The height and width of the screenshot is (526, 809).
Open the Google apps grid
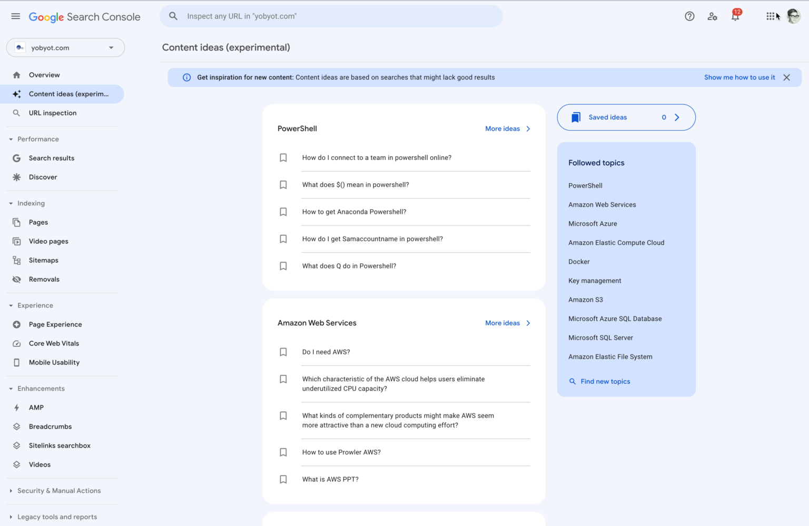(x=771, y=16)
